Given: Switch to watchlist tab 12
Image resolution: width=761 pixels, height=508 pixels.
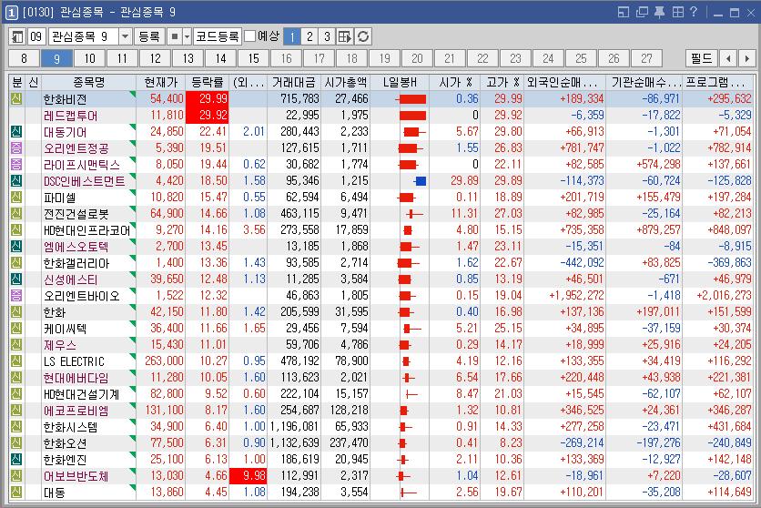Looking at the screenshot, I should coord(156,58).
